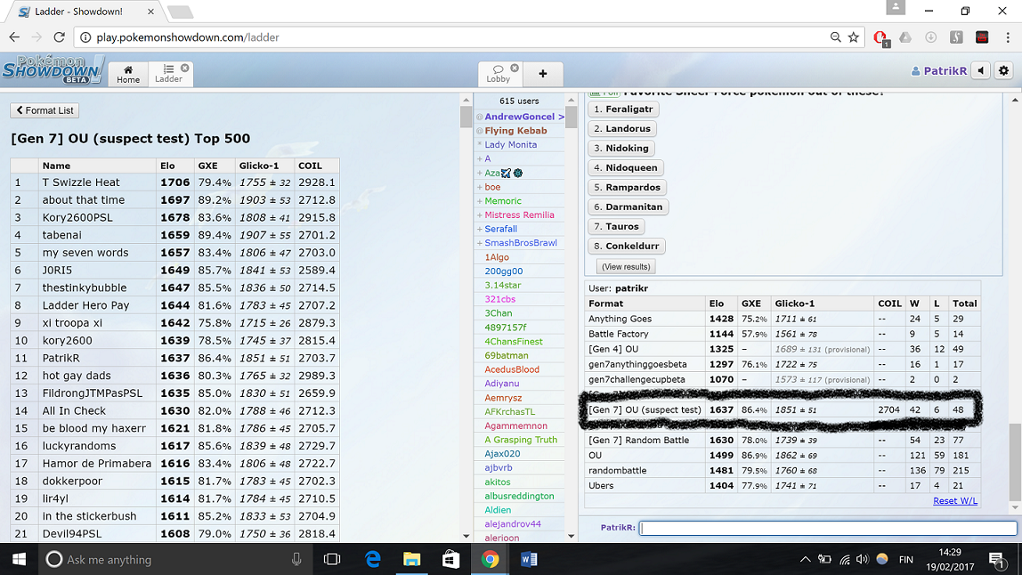
Task: Mute sound with the speaker icon
Action: 981,70
